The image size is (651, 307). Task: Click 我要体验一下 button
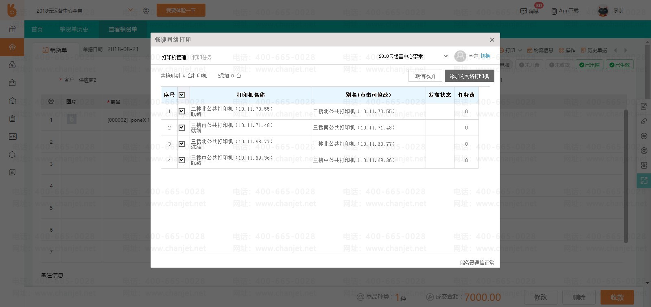181,10
